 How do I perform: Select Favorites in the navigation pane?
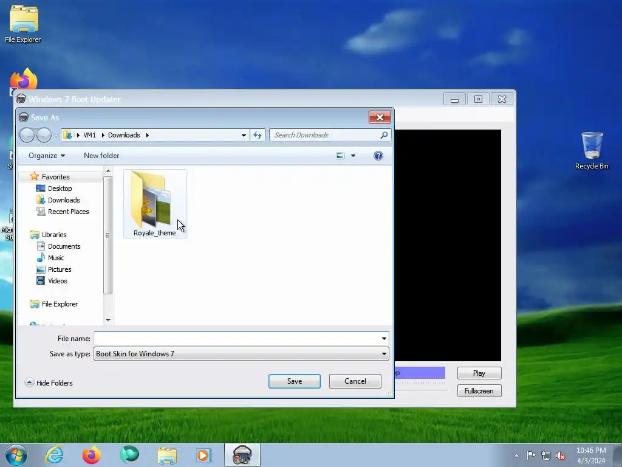(x=55, y=177)
